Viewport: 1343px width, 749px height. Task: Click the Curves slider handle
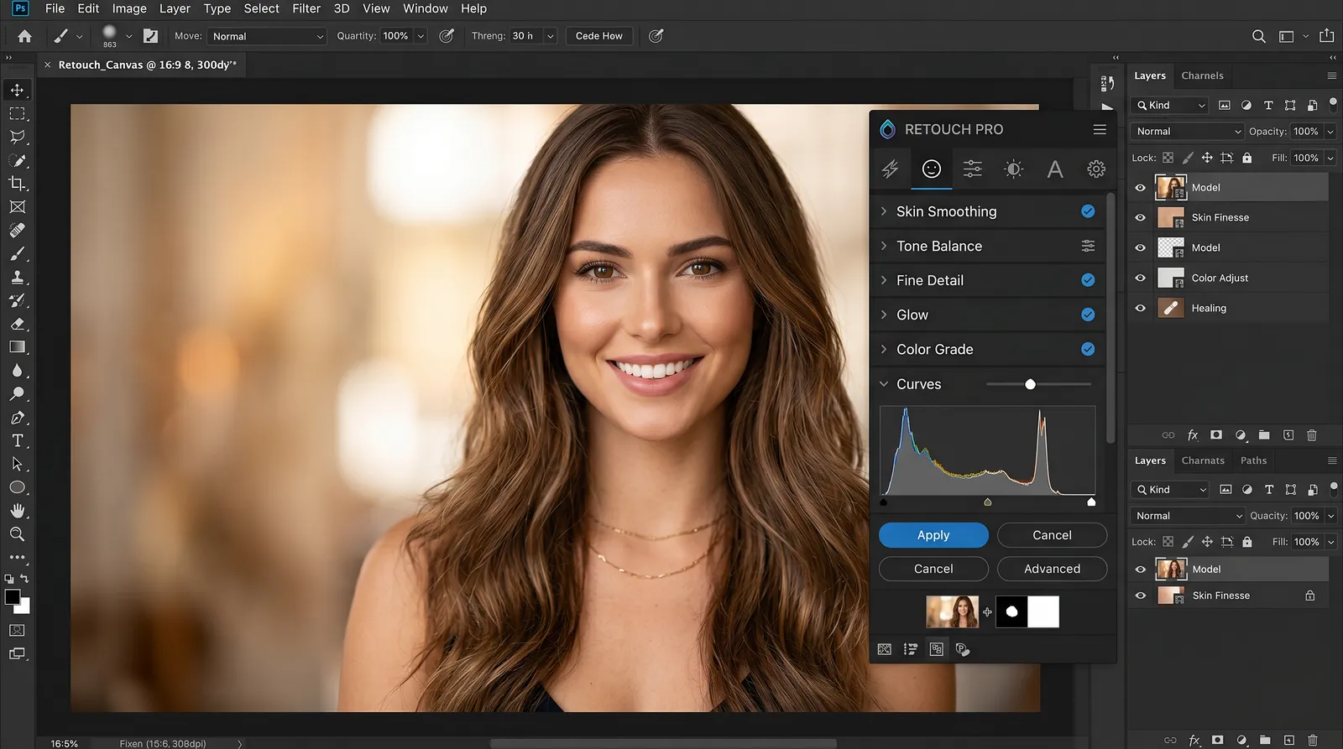click(1030, 384)
